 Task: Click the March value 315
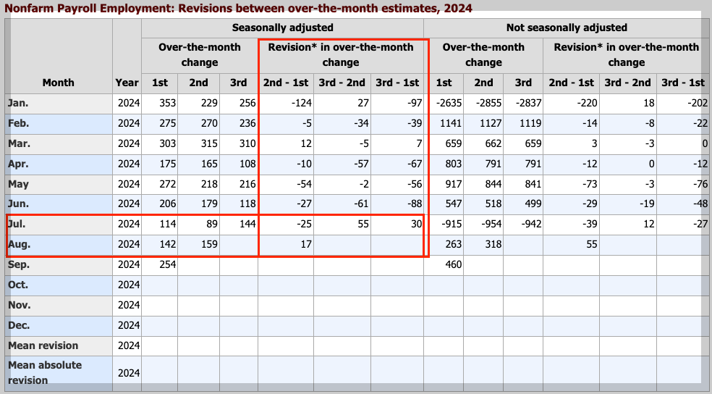209,143
